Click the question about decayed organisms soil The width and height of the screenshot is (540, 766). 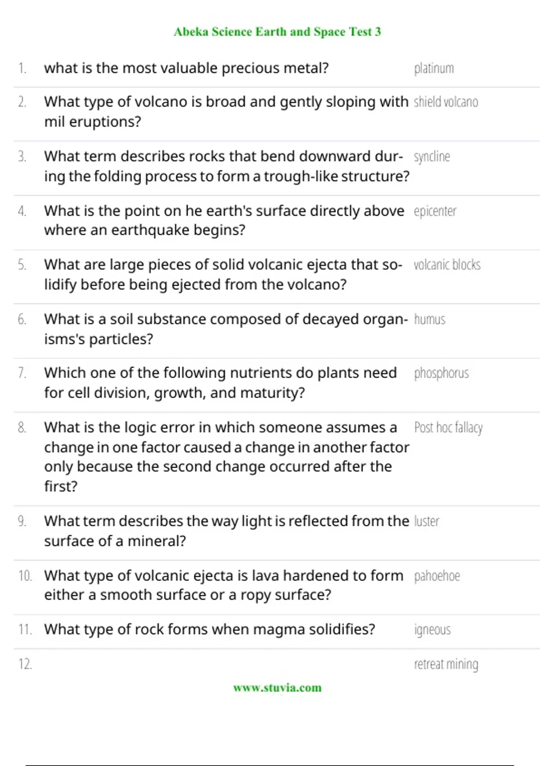click(x=225, y=329)
